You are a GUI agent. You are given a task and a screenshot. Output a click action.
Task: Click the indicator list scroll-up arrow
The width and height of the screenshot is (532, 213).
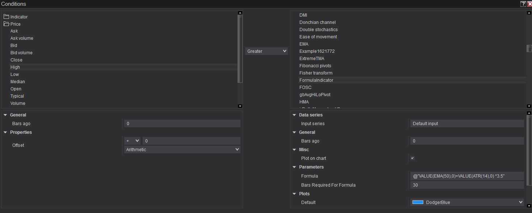point(529,13)
